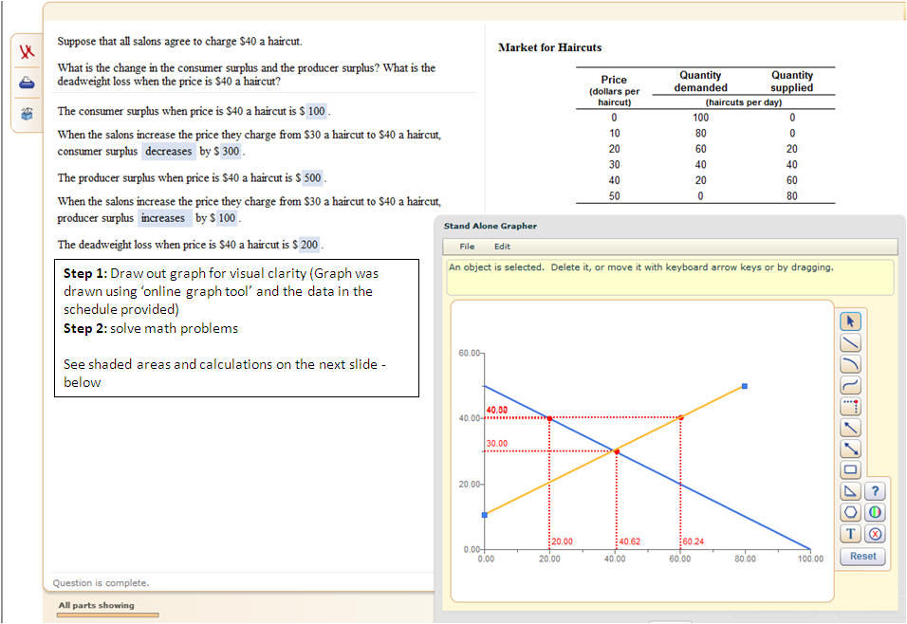907x624 pixels.
Task: Open the File menu in grapher
Action: click(467, 247)
